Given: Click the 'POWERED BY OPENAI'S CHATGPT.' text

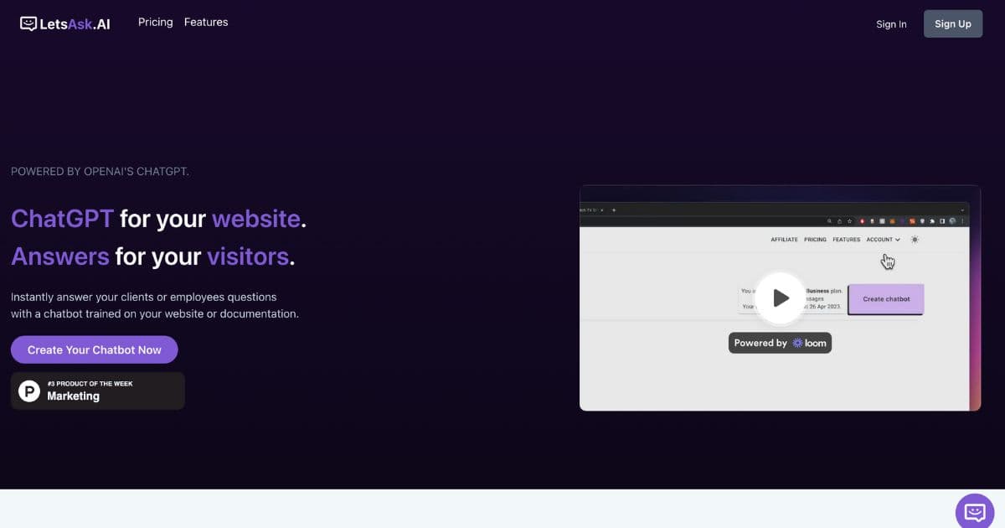Looking at the screenshot, I should click(x=100, y=171).
